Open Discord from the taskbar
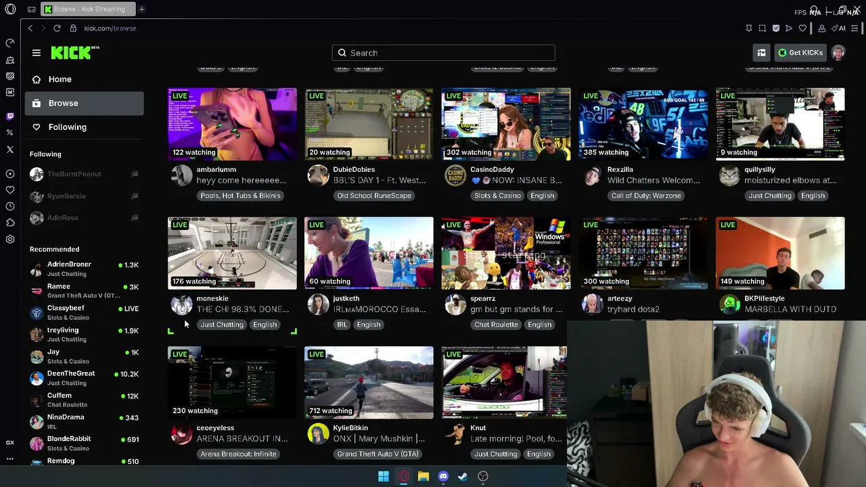 443,476
